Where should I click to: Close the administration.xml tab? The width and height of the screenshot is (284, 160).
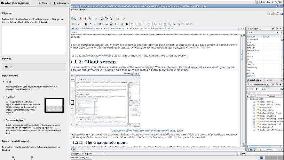tap(102, 28)
